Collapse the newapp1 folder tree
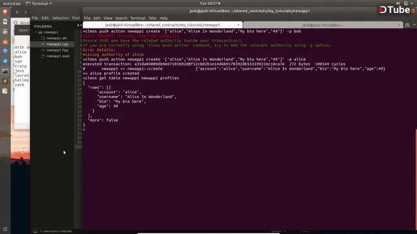 click(x=36, y=32)
